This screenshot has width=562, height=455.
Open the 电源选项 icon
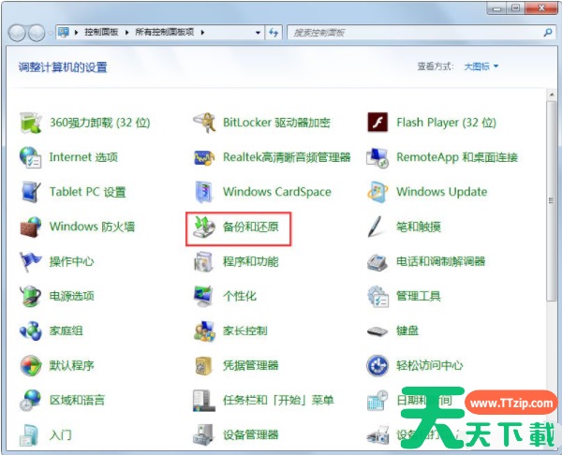[x=31, y=296]
